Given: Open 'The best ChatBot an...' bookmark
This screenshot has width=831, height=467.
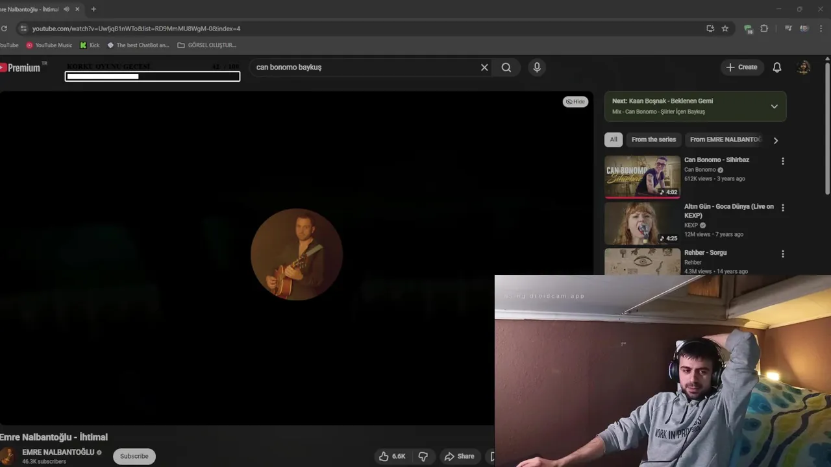Looking at the screenshot, I should tap(138, 45).
